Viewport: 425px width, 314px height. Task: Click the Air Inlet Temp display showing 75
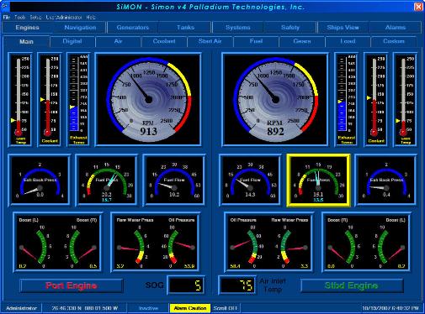coord(237,285)
